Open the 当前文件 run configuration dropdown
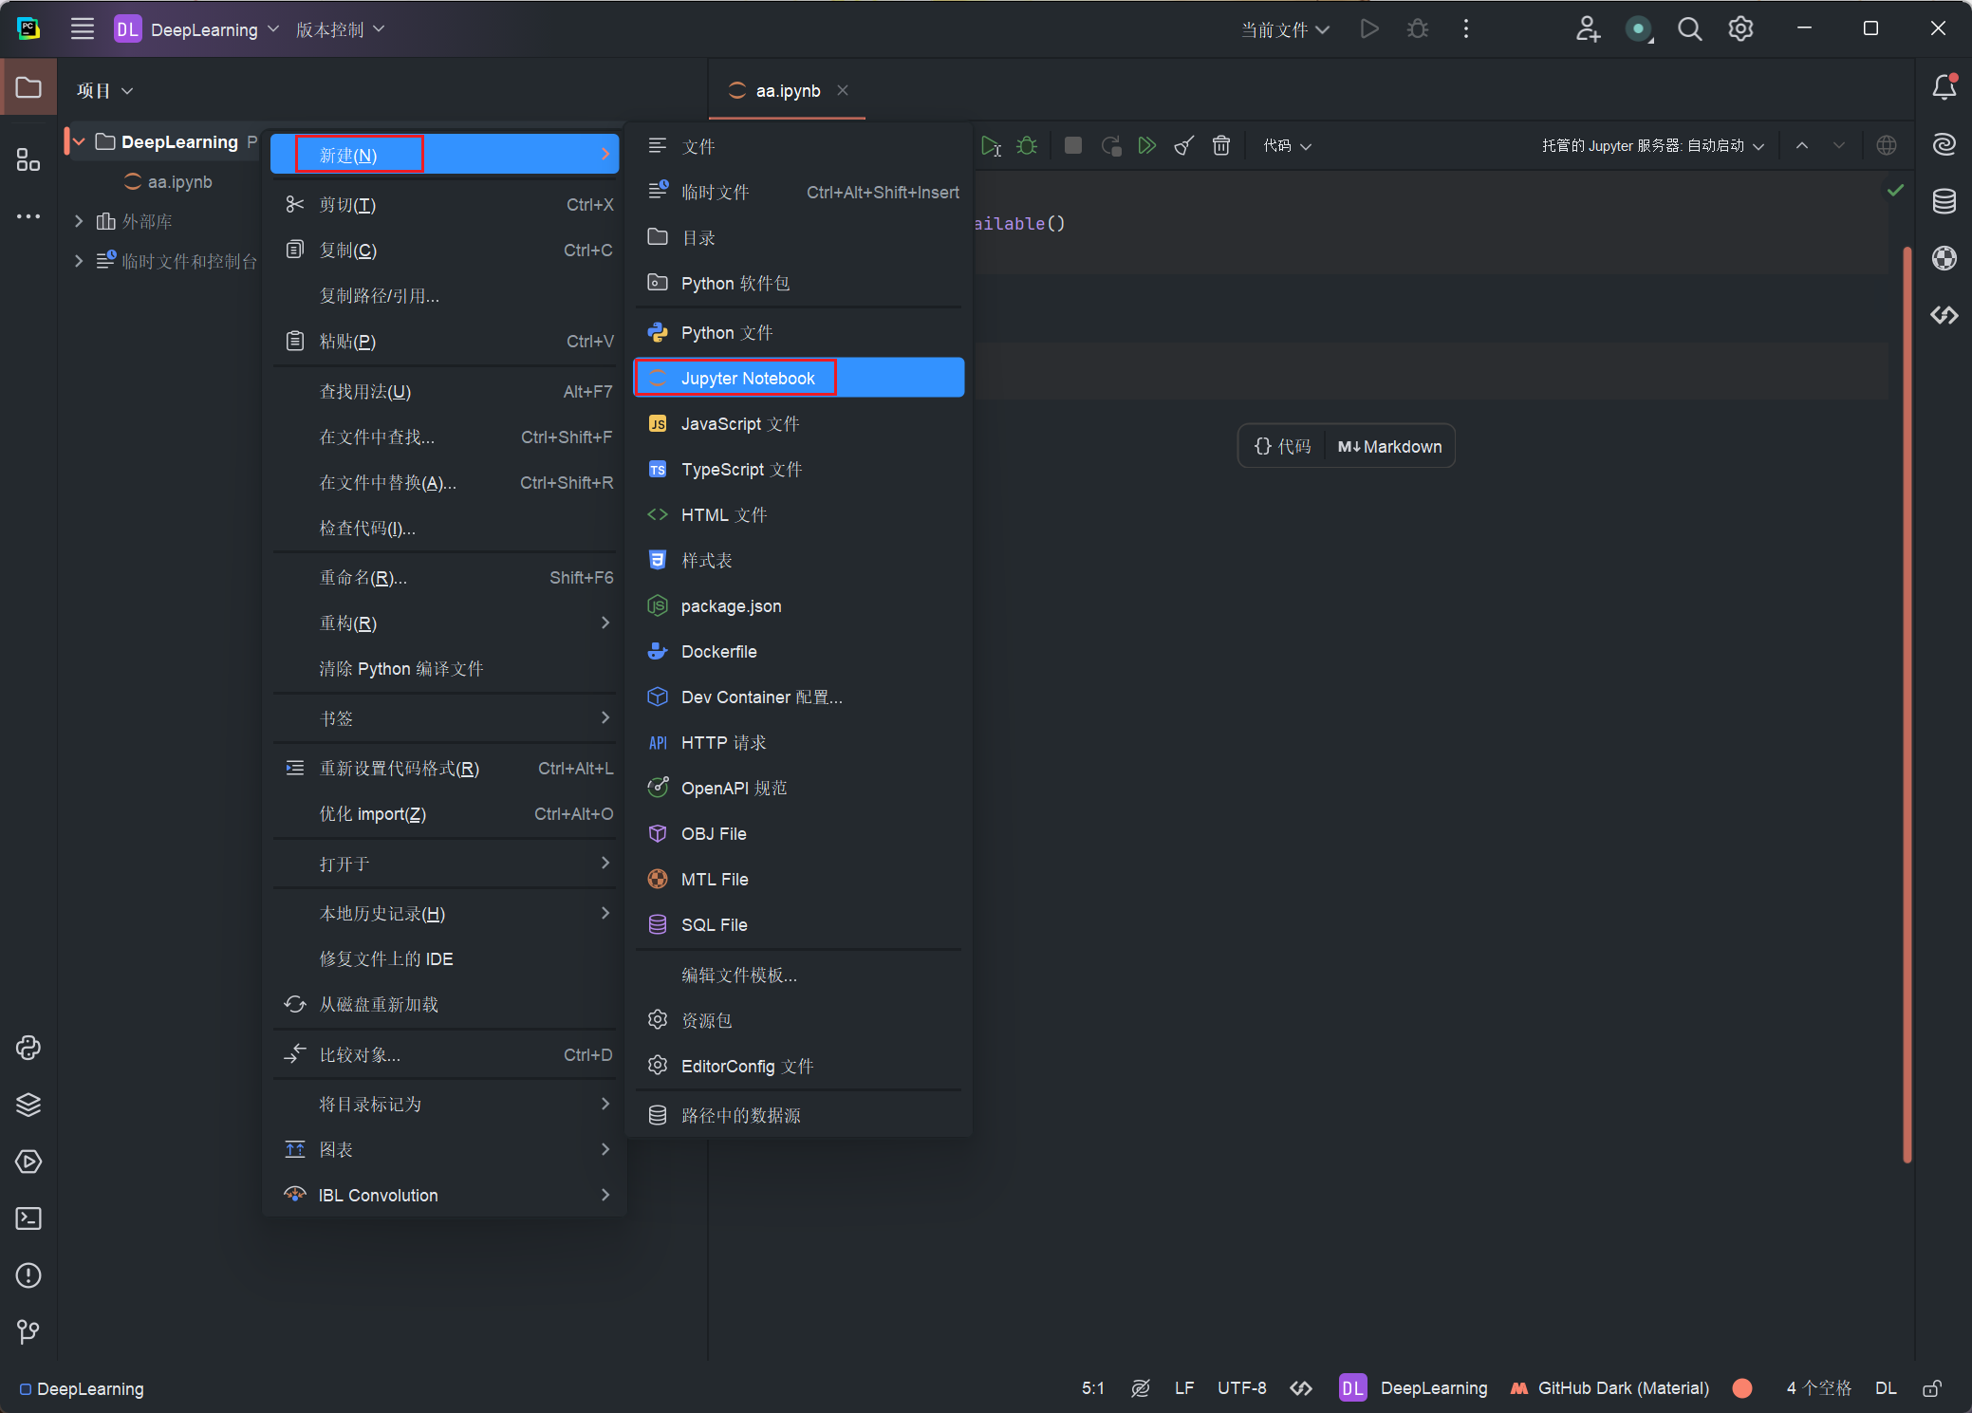This screenshot has height=1413, width=1972. (1286, 30)
